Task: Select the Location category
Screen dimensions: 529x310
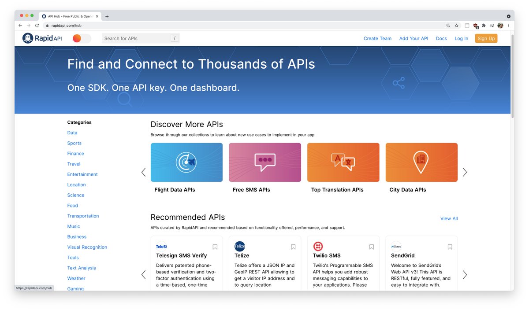Action: [x=77, y=185]
